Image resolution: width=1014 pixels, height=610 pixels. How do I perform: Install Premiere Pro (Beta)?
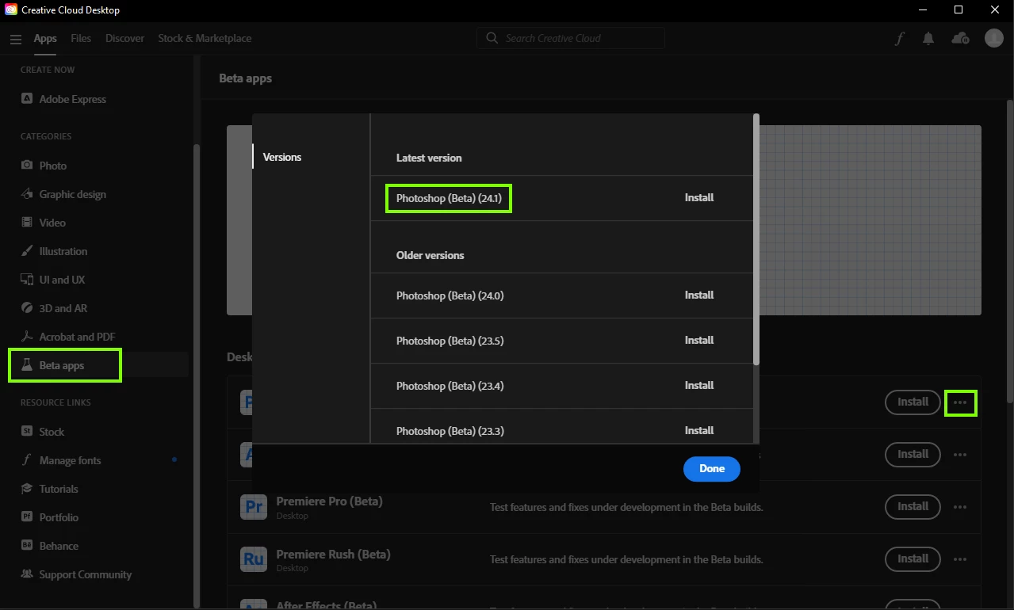coord(913,506)
